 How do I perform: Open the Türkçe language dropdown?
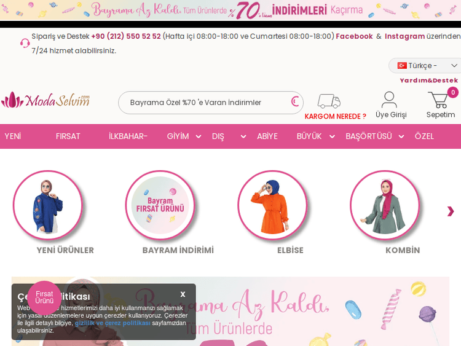tap(426, 66)
